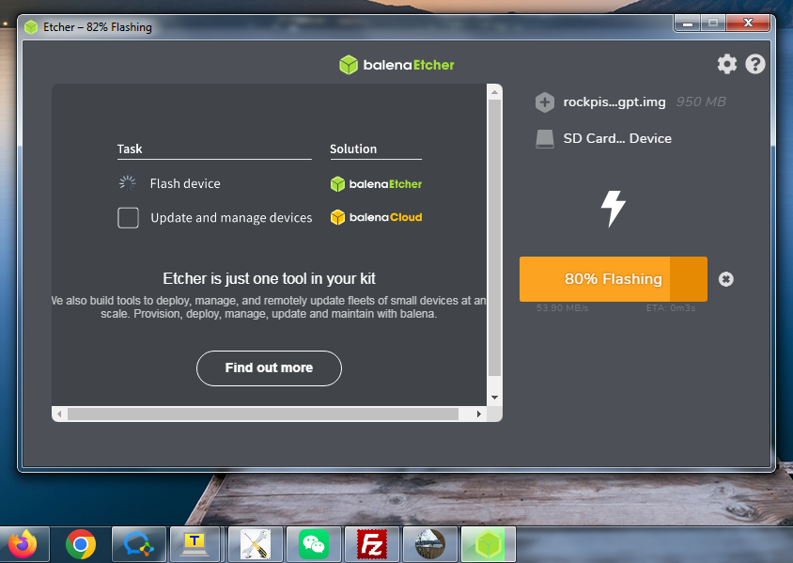793x563 pixels.
Task: Open the help question mark icon
Action: pyautogui.click(x=755, y=64)
